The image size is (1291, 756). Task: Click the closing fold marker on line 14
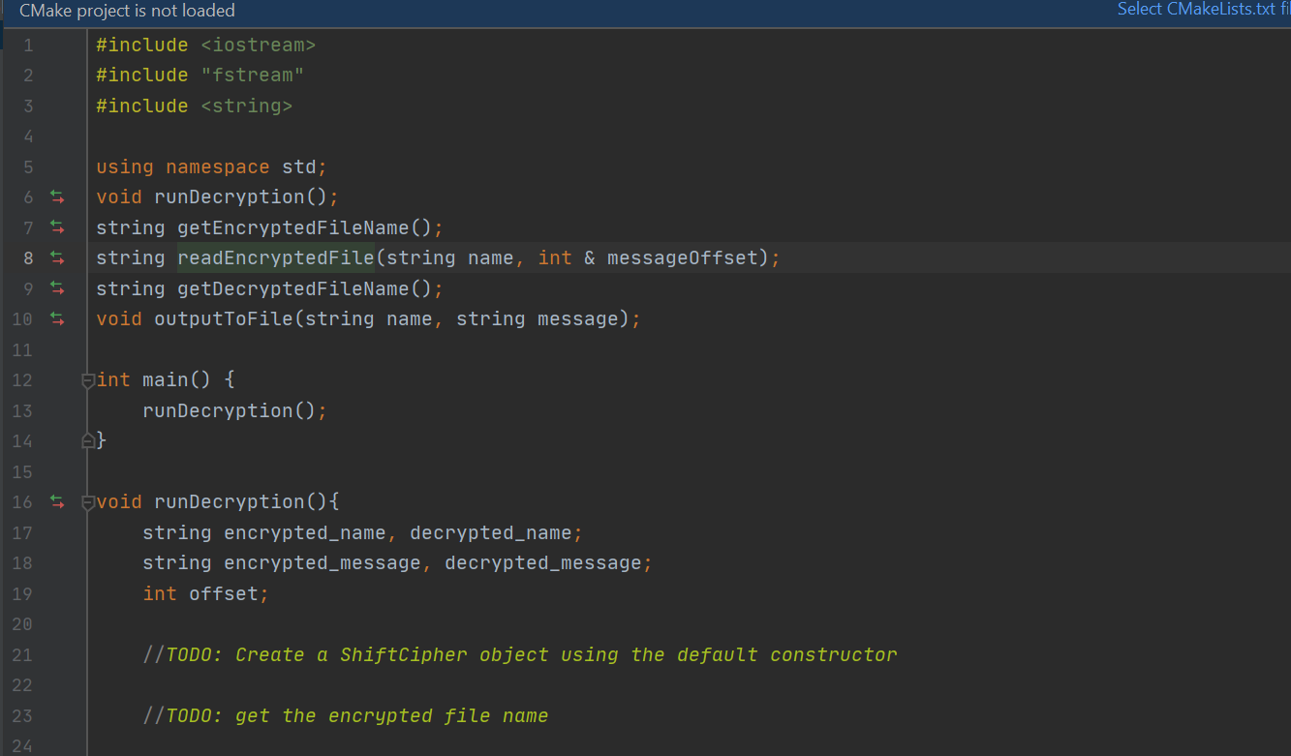coord(86,440)
